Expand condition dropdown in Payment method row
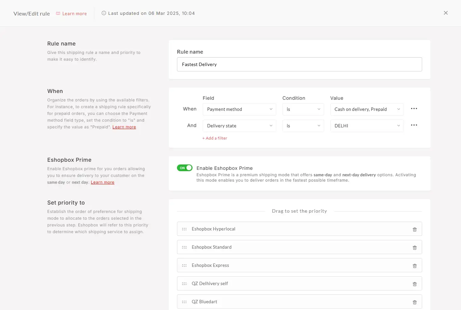This screenshot has width=461, height=310. (303, 109)
